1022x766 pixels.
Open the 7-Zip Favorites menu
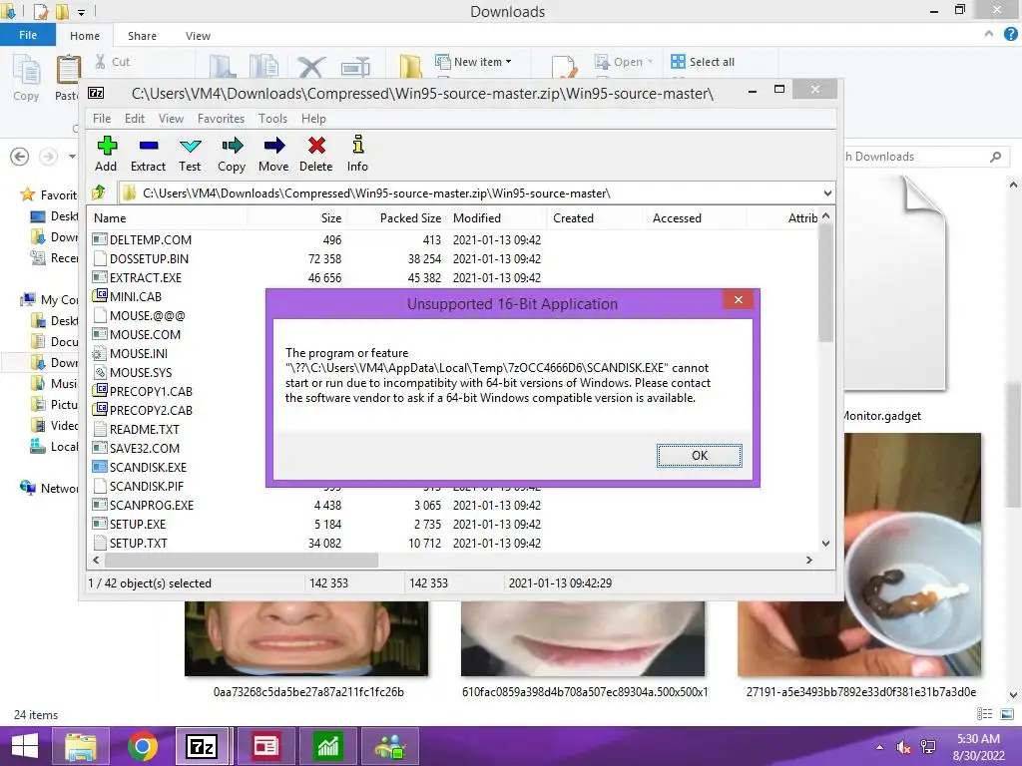coord(221,119)
